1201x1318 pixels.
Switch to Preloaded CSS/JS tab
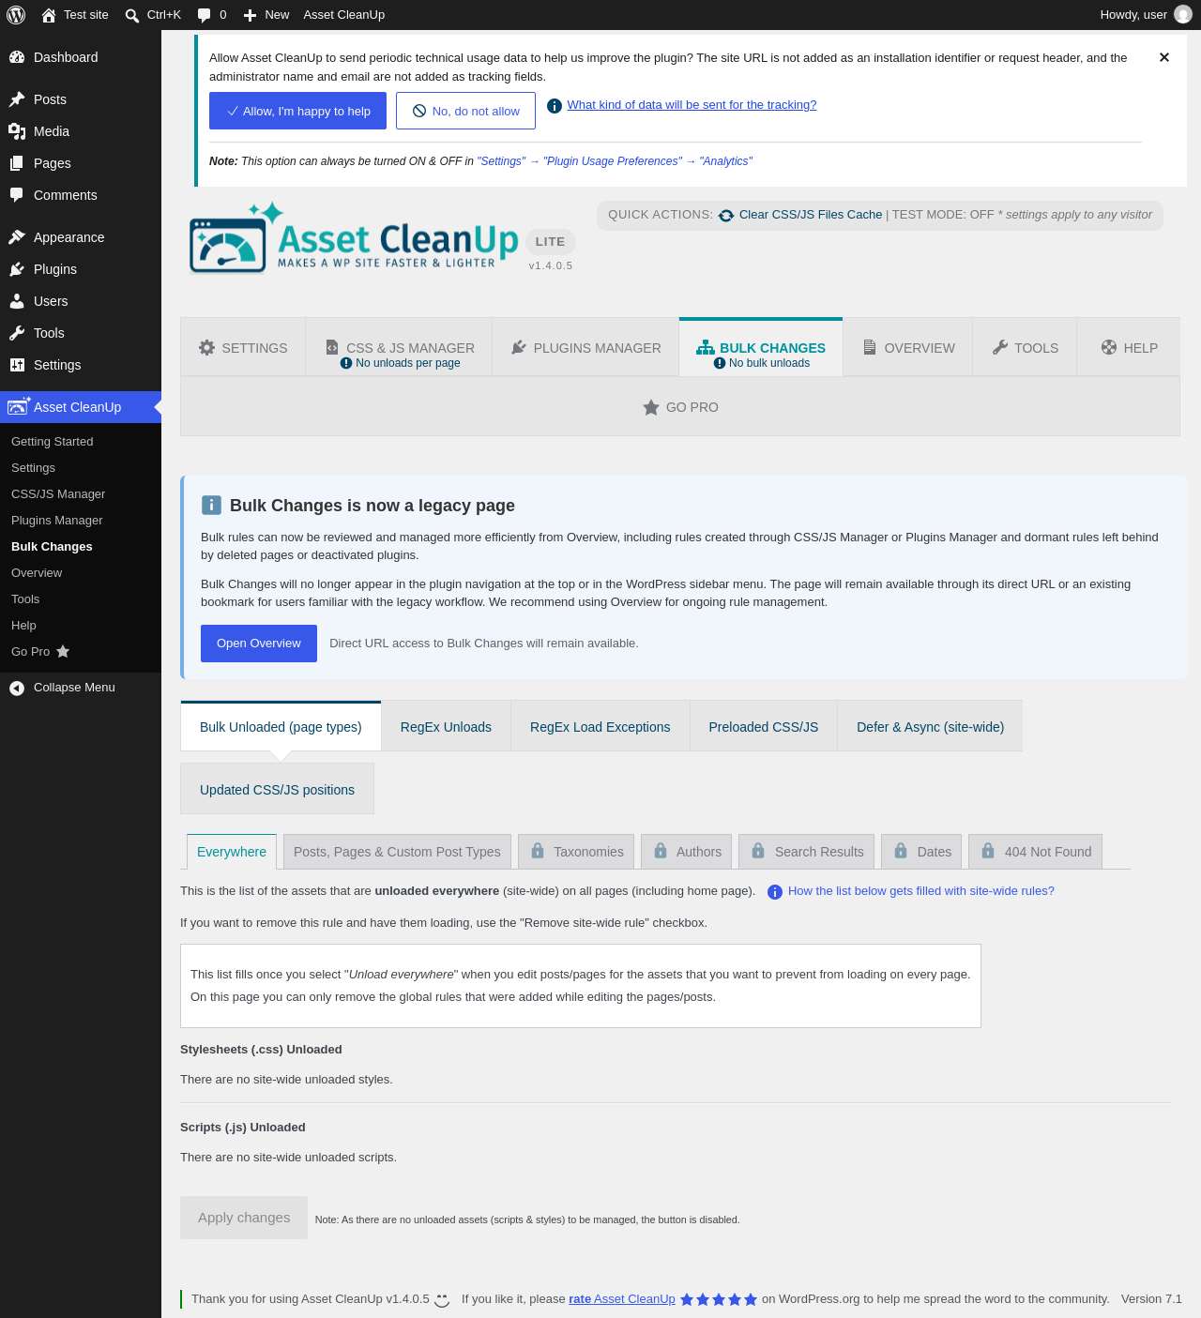[x=764, y=727]
